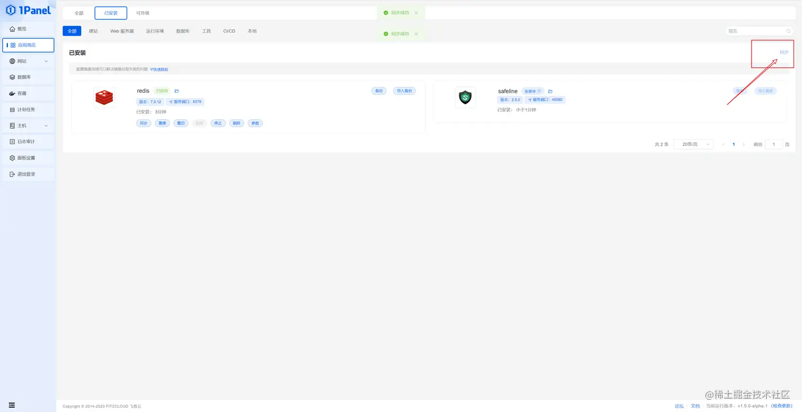Open 概览 overview in the sidebar
802x412 pixels.
tap(28, 29)
